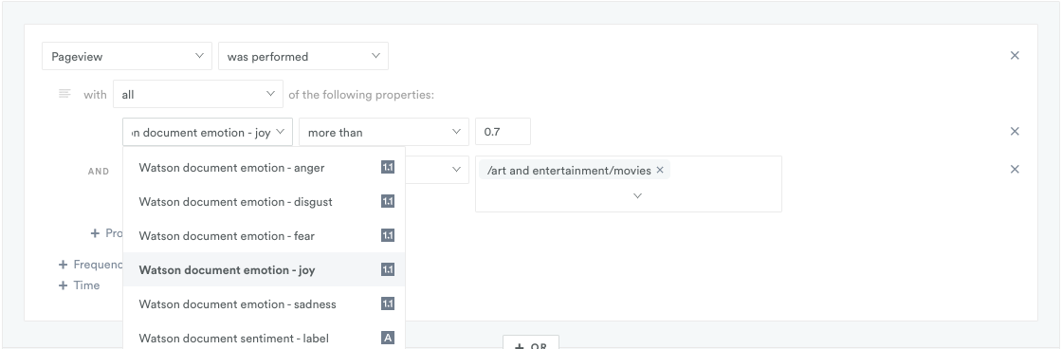Remove the Pageview condition with top X
This screenshot has height=349, width=1062.
[x=1015, y=56]
